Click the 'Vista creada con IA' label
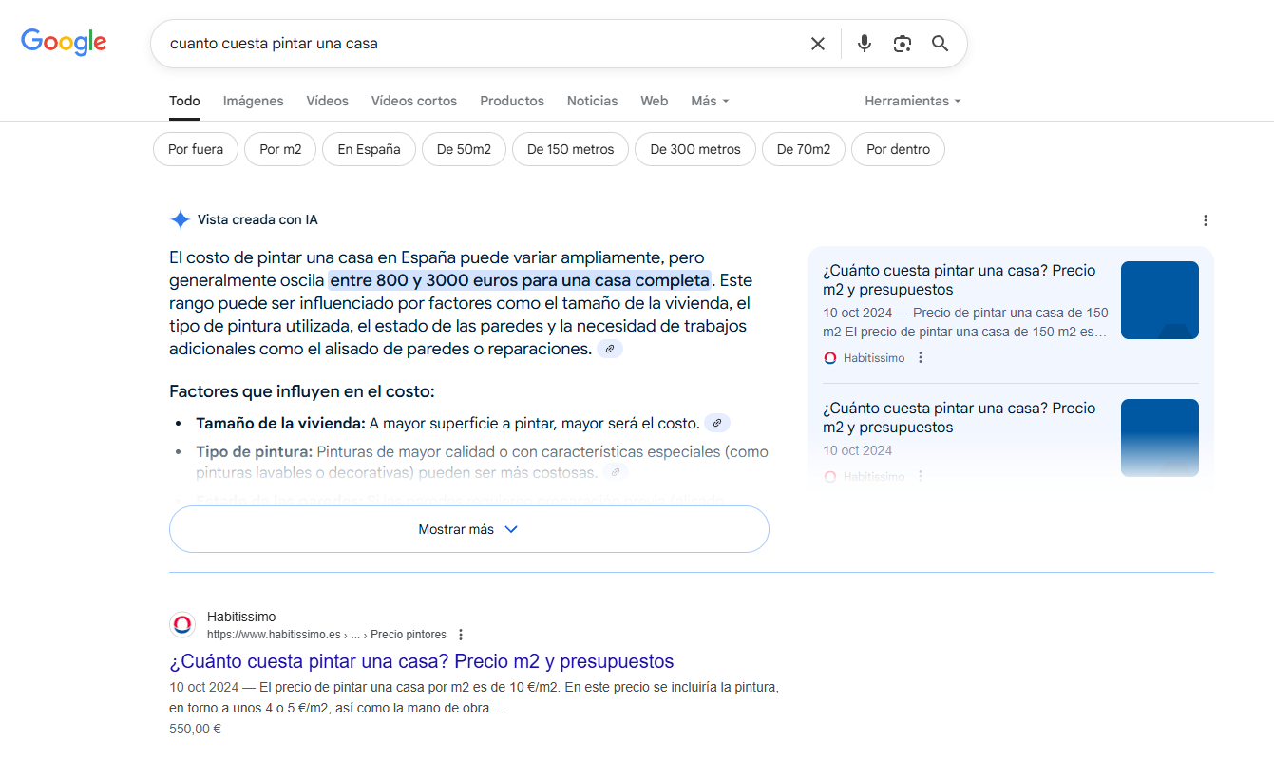Image resolution: width=1274 pixels, height=760 pixels. coord(257,219)
